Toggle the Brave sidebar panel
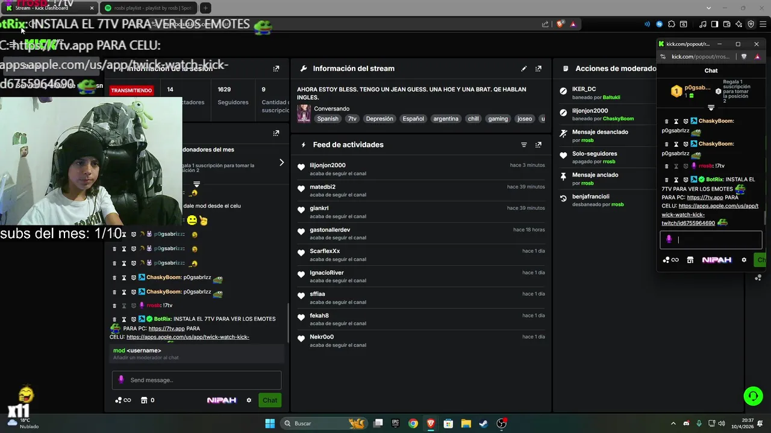This screenshot has width=771, height=433. (715, 24)
